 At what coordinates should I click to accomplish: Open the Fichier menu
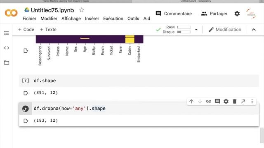click(29, 18)
